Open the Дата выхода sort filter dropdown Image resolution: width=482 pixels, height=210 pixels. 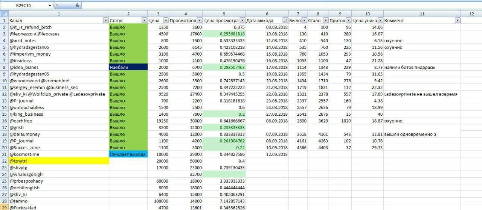coord(285,21)
